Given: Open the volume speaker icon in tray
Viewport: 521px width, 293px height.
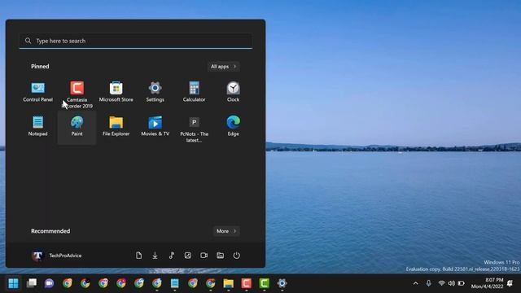Looking at the screenshot, I should 451,283.
